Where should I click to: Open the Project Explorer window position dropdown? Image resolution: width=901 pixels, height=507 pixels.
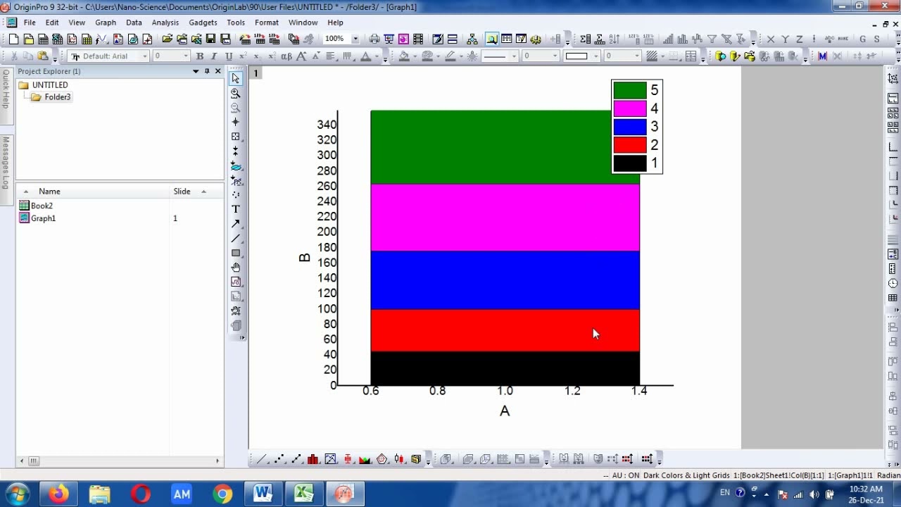pos(196,71)
